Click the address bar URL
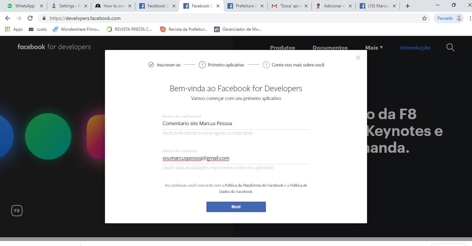The height and width of the screenshot is (246, 472). [x=85, y=18]
